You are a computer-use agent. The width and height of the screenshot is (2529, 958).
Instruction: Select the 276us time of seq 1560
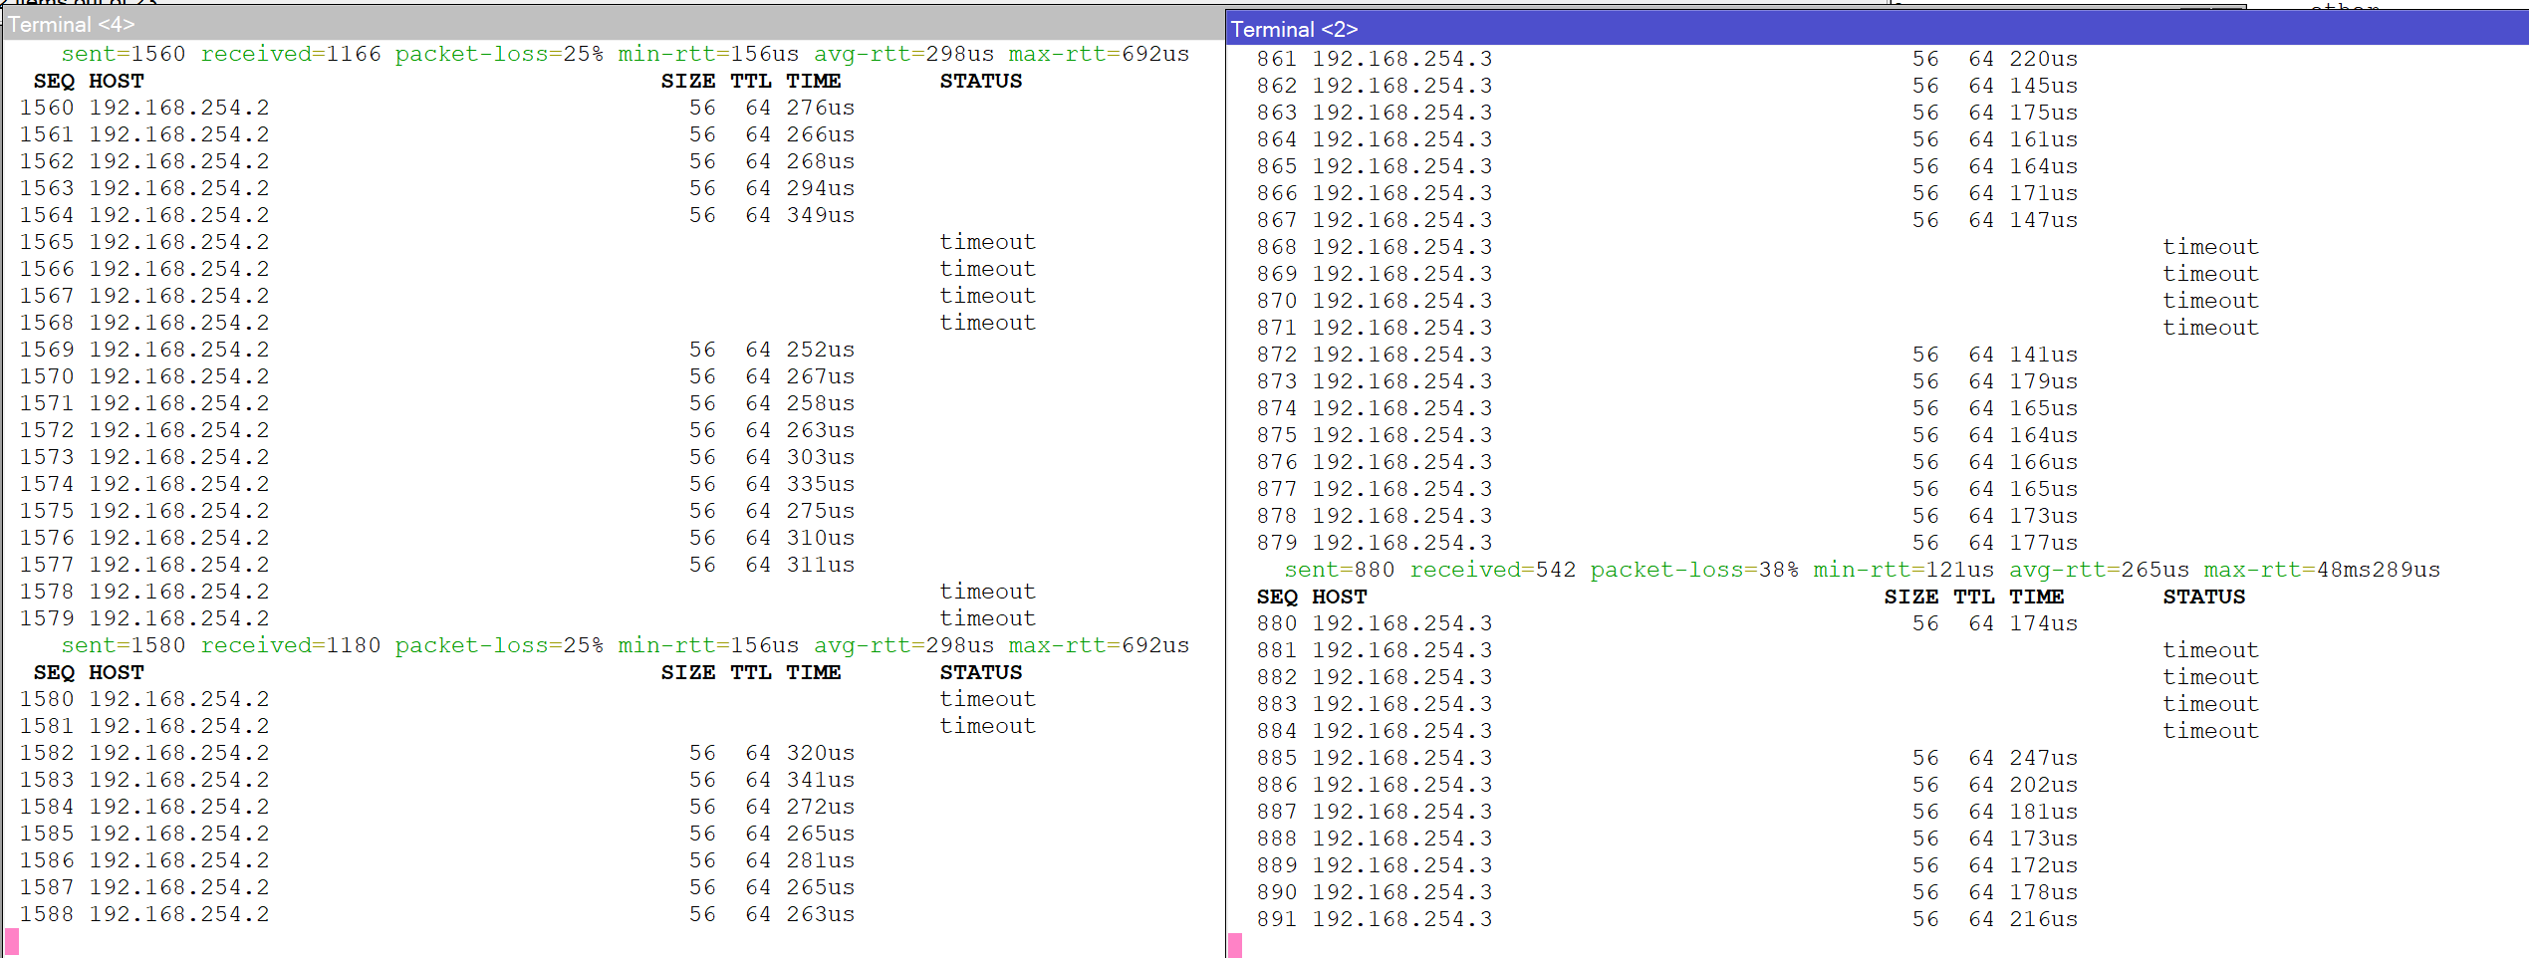tap(821, 108)
